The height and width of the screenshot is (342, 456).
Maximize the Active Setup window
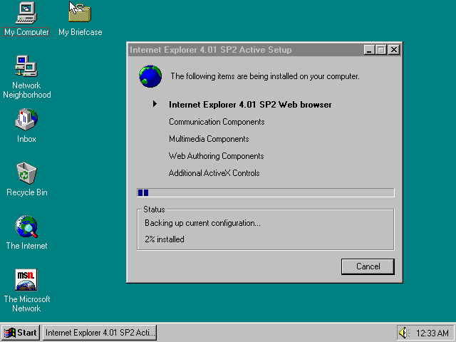tap(380, 50)
